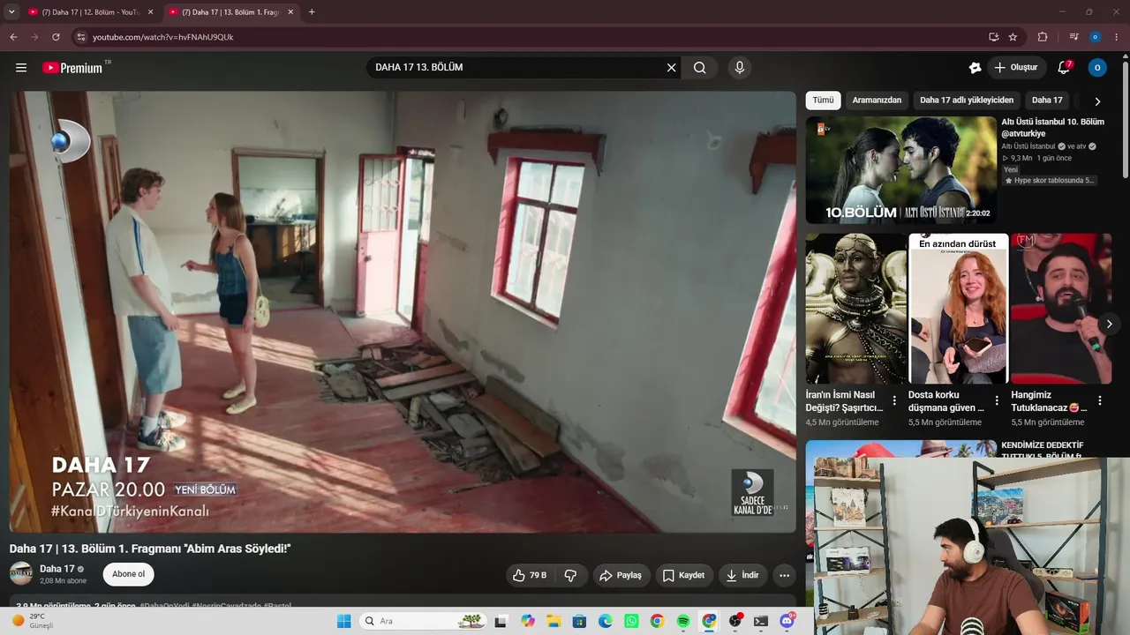Go back in browser history
This screenshot has width=1130, height=635.
(x=13, y=37)
